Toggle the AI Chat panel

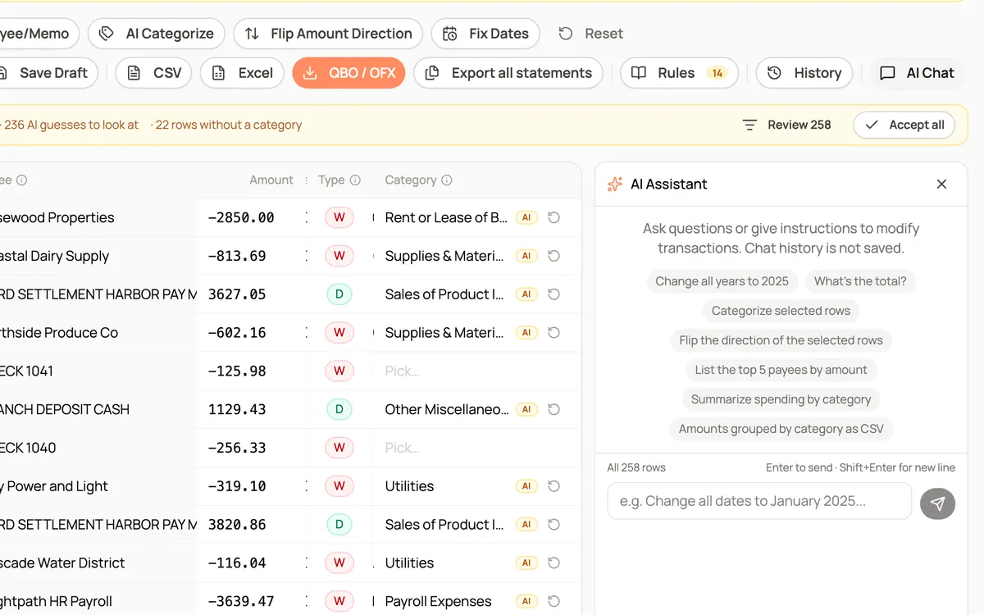coord(917,73)
